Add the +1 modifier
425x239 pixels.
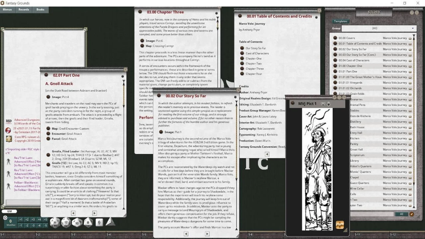coord(21,219)
